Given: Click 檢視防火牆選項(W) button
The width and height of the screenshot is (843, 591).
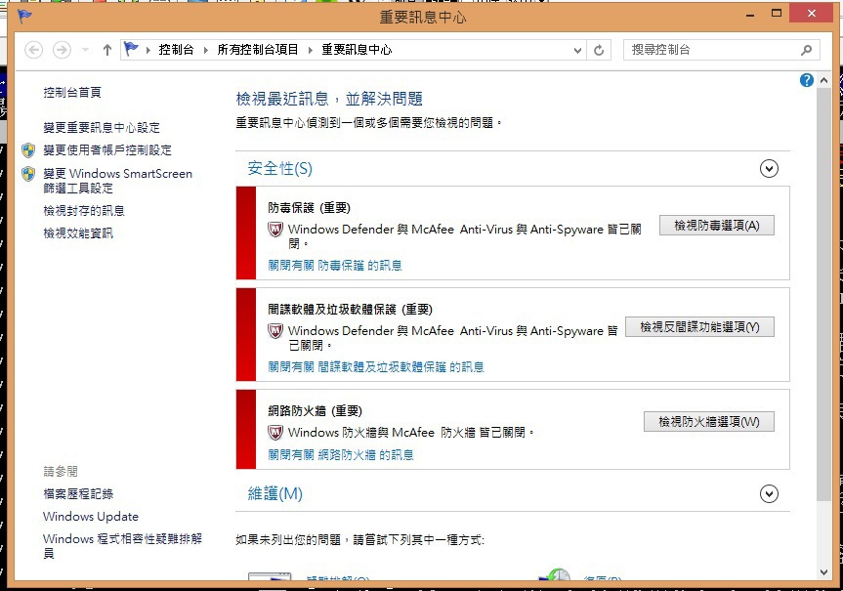Looking at the screenshot, I should (708, 422).
